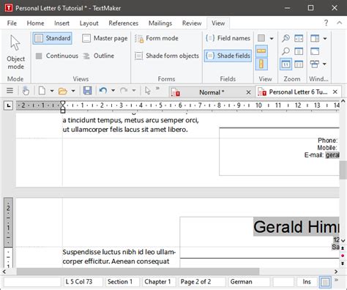Click the full page zoom icon
Screen dimensions: 347x290
pos(299,51)
